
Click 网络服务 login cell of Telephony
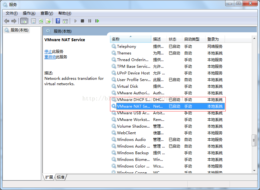coord(215,46)
